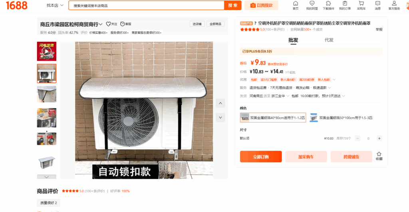
Task: Select the 50*100cm aluminum foil option
Action: point(341,118)
